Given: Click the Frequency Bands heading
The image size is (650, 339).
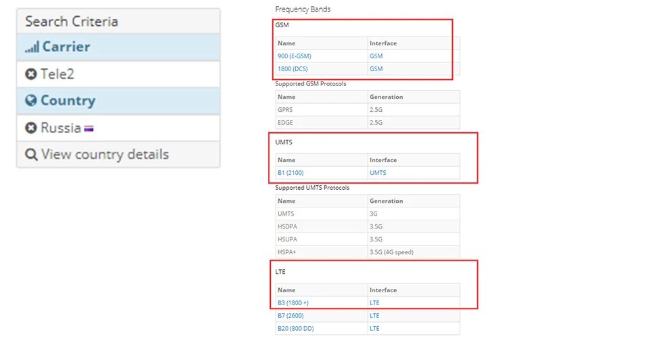Looking at the screenshot, I should pyautogui.click(x=303, y=9).
